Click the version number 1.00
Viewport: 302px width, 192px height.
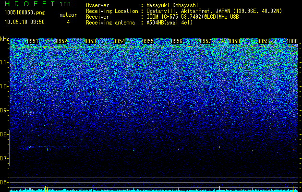click(65, 4)
